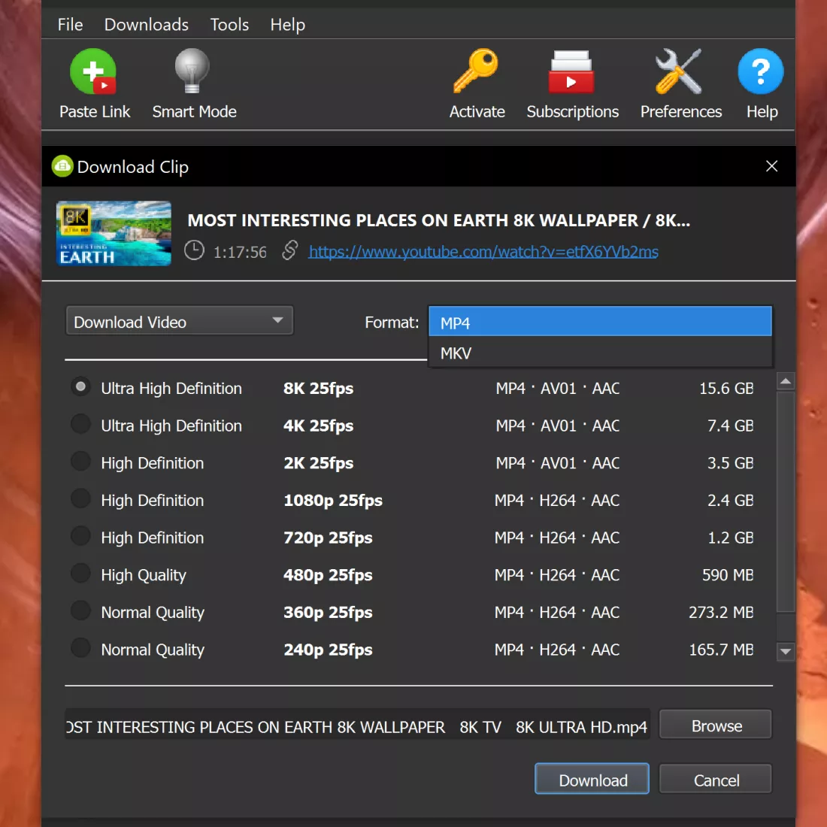Screen dimensions: 827x827
Task: Open the Downloads menu
Action: (146, 25)
